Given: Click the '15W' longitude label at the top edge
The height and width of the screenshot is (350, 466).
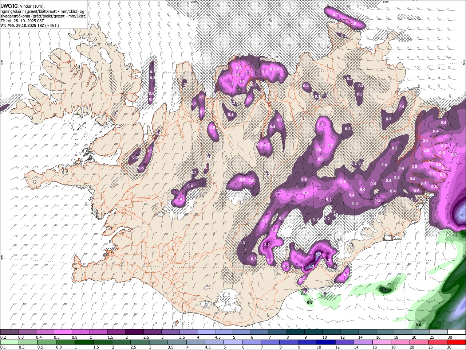Looking at the screenshot, I should click(x=386, y=2).
